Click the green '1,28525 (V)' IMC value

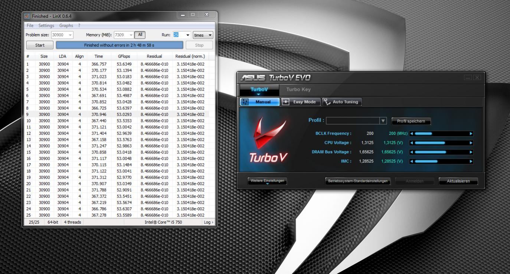click(x=392, y=161)
